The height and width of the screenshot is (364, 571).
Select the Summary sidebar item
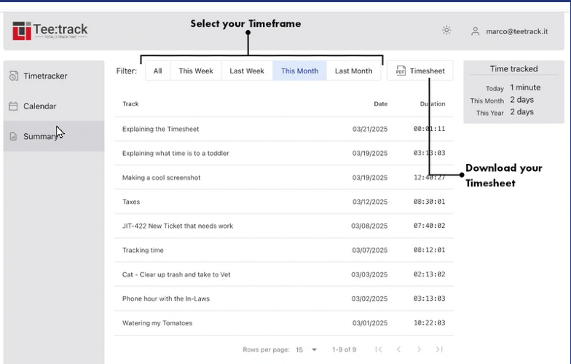(54, 136)
